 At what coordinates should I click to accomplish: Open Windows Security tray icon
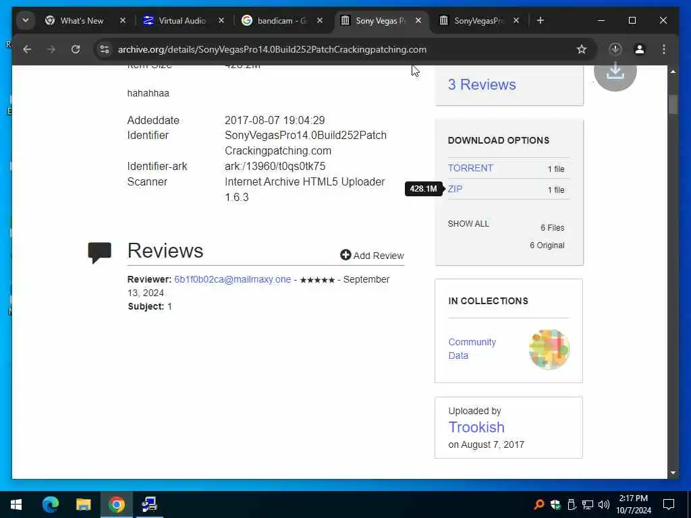(x=555, y=505)
